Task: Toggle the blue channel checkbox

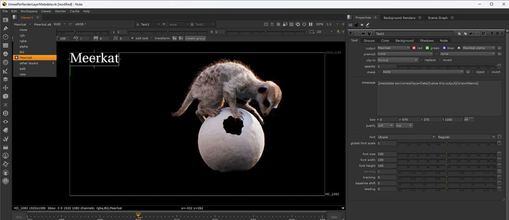Action: 444,48
